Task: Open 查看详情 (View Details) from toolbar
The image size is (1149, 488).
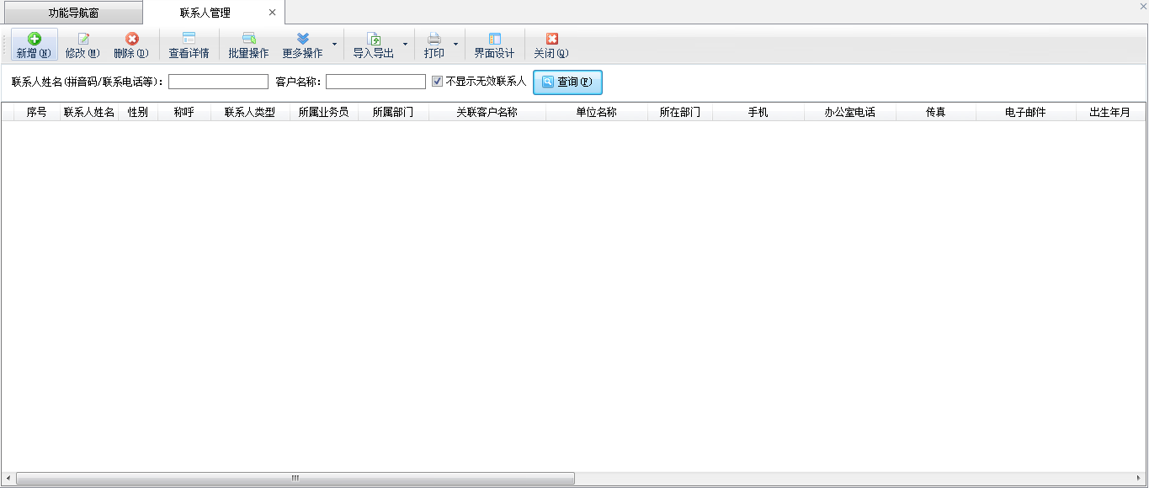Action: tap(189, 39)
